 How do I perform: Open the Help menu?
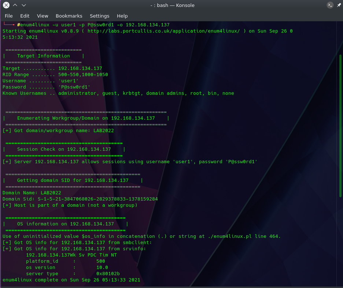[122, 16]
